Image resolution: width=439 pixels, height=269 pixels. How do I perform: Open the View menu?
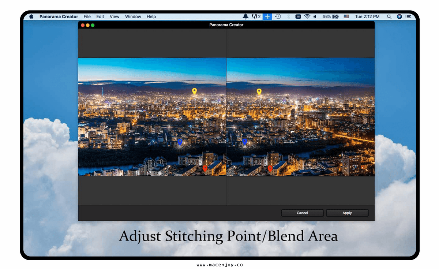(115, 16)
